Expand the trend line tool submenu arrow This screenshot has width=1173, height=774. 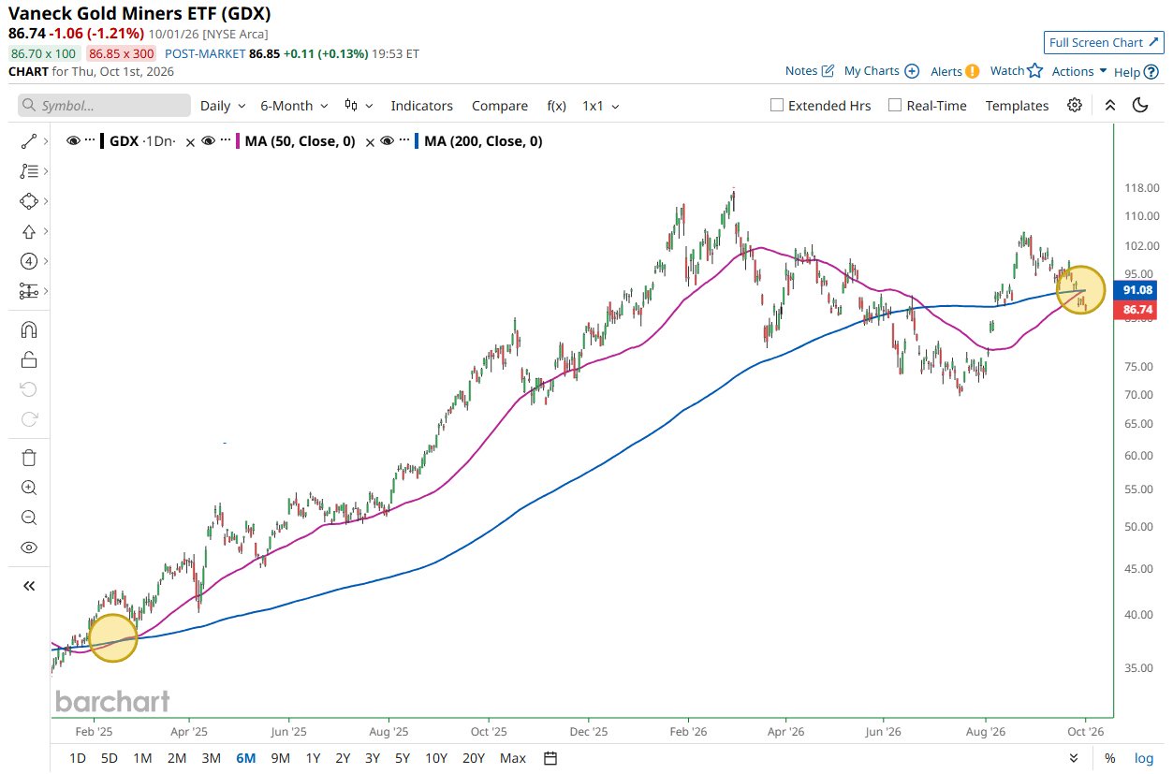coord(45,141)
